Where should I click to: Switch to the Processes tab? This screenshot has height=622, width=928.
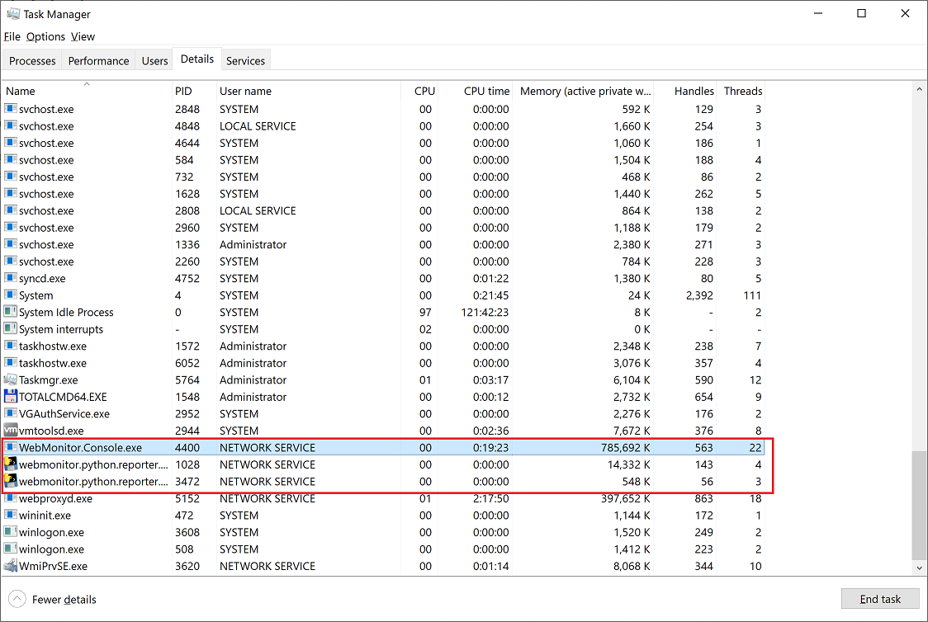32,60
